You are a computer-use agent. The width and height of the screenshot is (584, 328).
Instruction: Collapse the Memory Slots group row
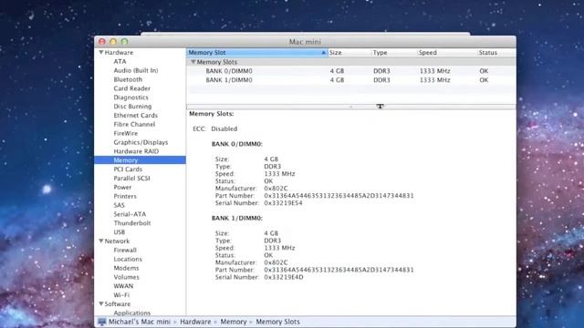pyautogui.click(x=193, y=62)
